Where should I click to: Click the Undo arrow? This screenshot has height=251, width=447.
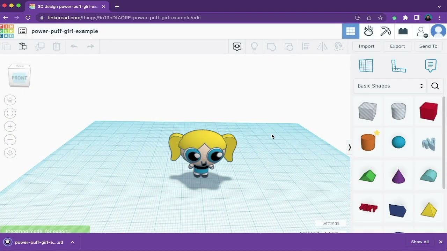[x=74, y=46]
